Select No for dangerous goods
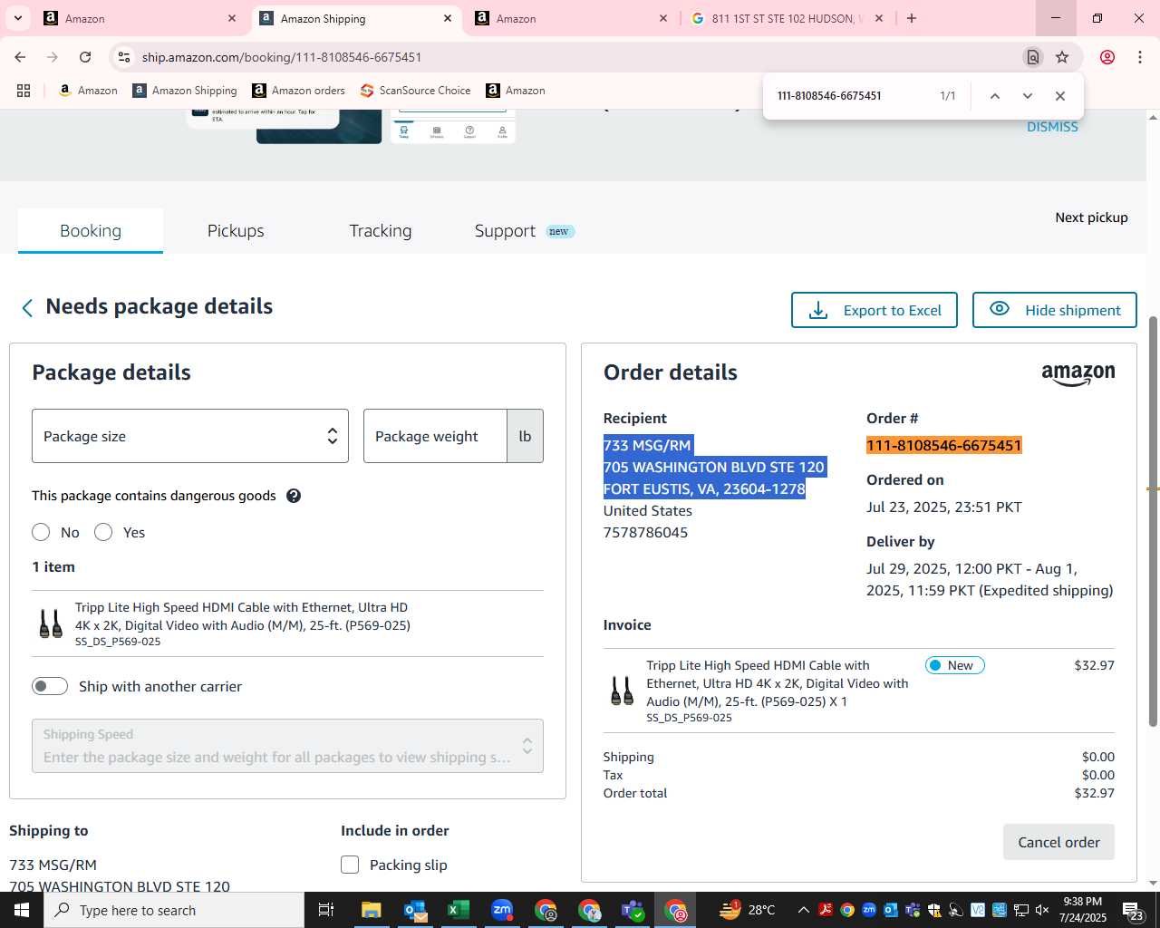1160x928 pixels. pyautogui.click(x=41, y=532)
